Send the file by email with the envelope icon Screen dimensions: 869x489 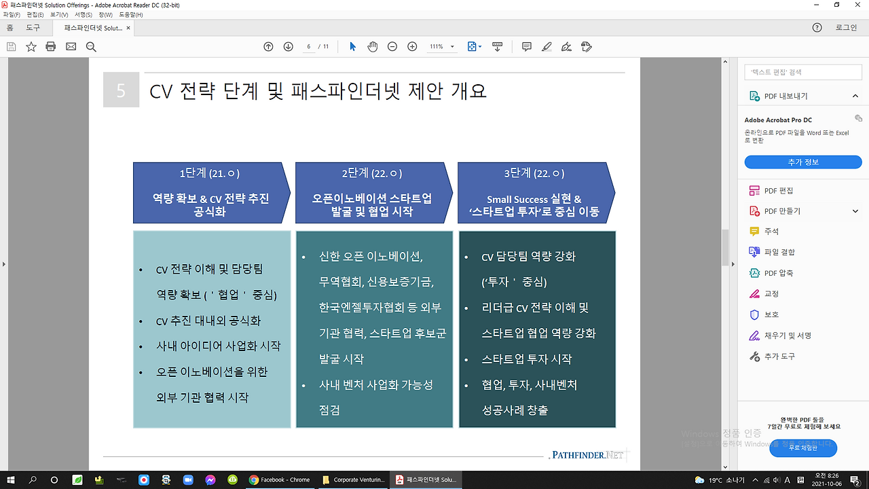tap(71, 47)
